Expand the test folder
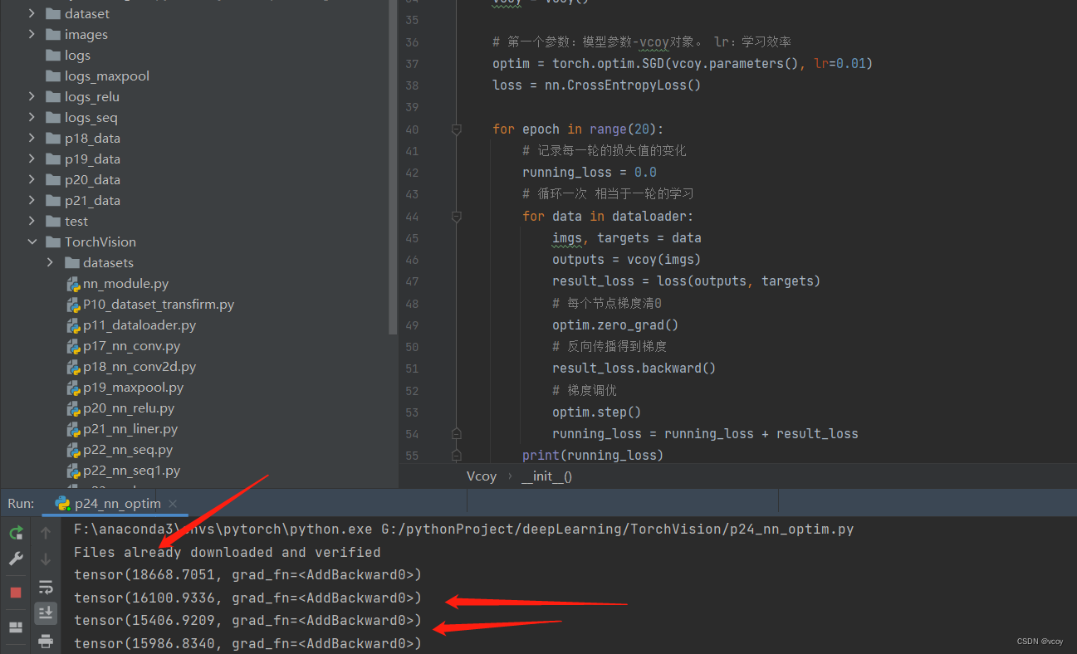1077x654 pixels. [x=32, y=221]
